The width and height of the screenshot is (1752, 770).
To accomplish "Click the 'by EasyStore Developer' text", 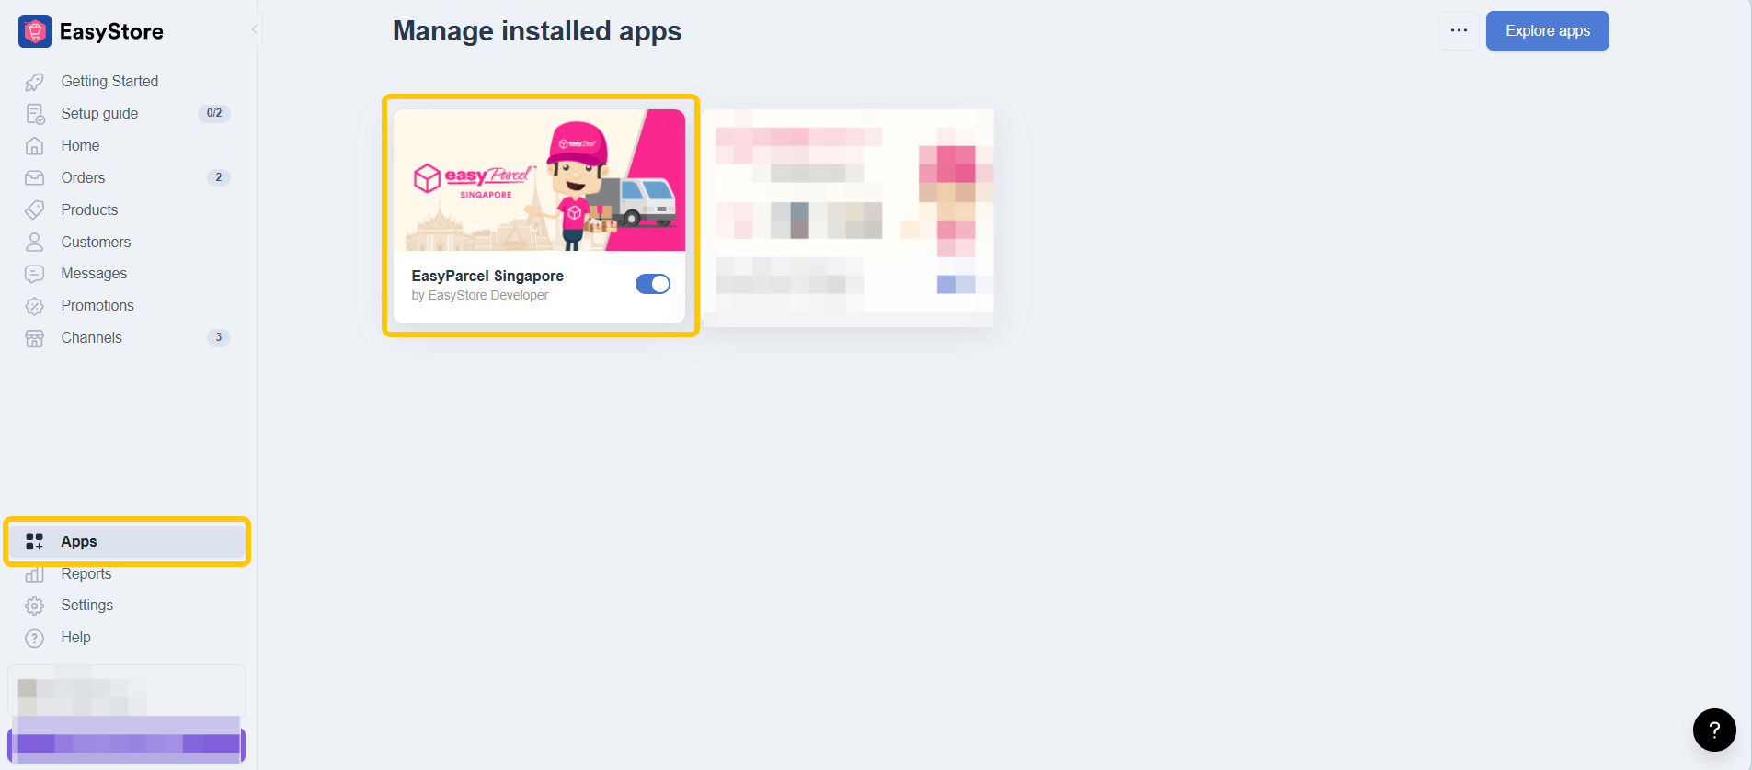I will (480, 295).
